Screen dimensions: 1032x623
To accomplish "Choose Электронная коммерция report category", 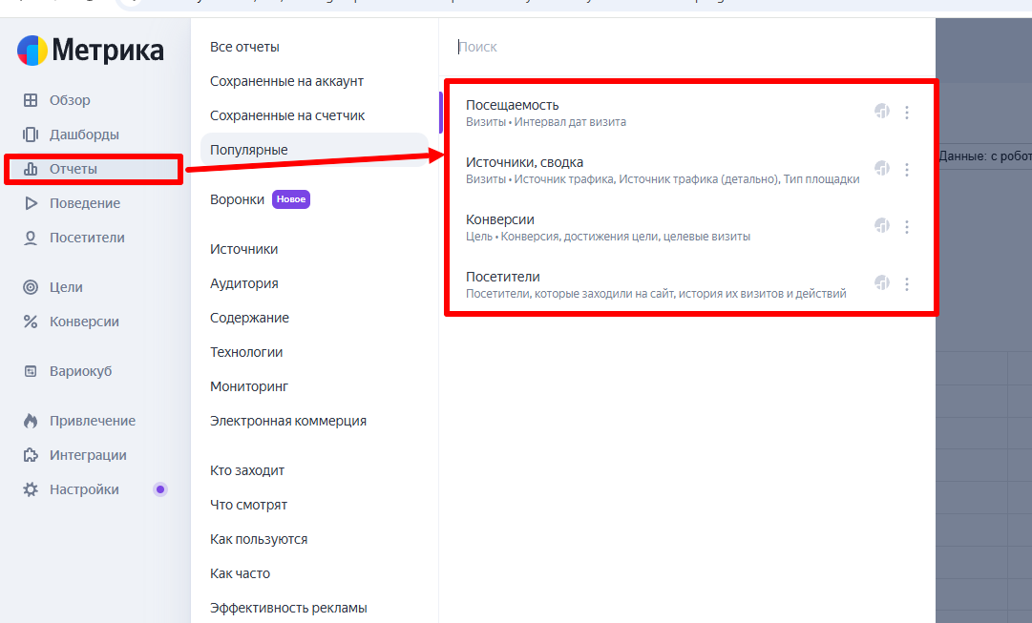I will coord(287,421).
